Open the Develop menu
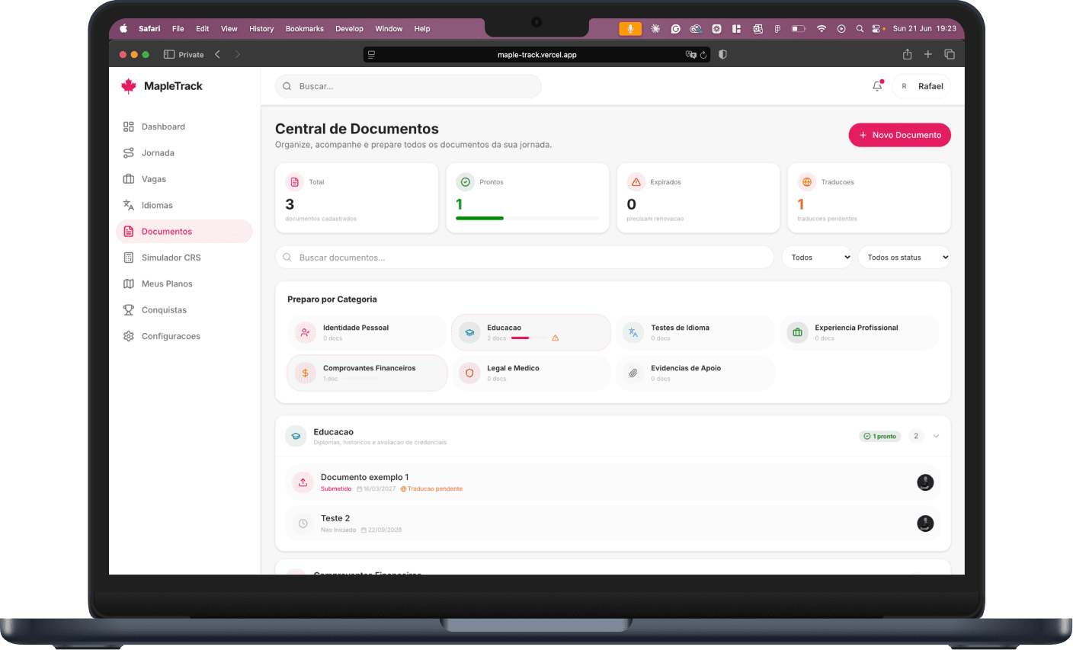Viewport: 1073px width, 650px height. tap(350, 29)
